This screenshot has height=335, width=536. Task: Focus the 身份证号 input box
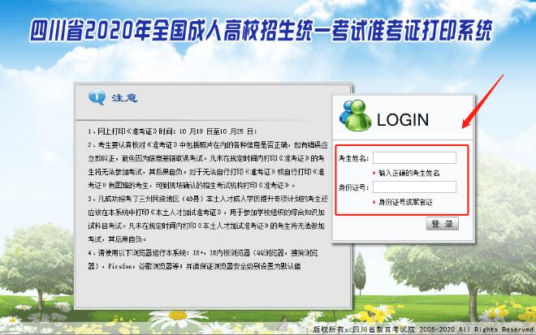tap(414, 187)
